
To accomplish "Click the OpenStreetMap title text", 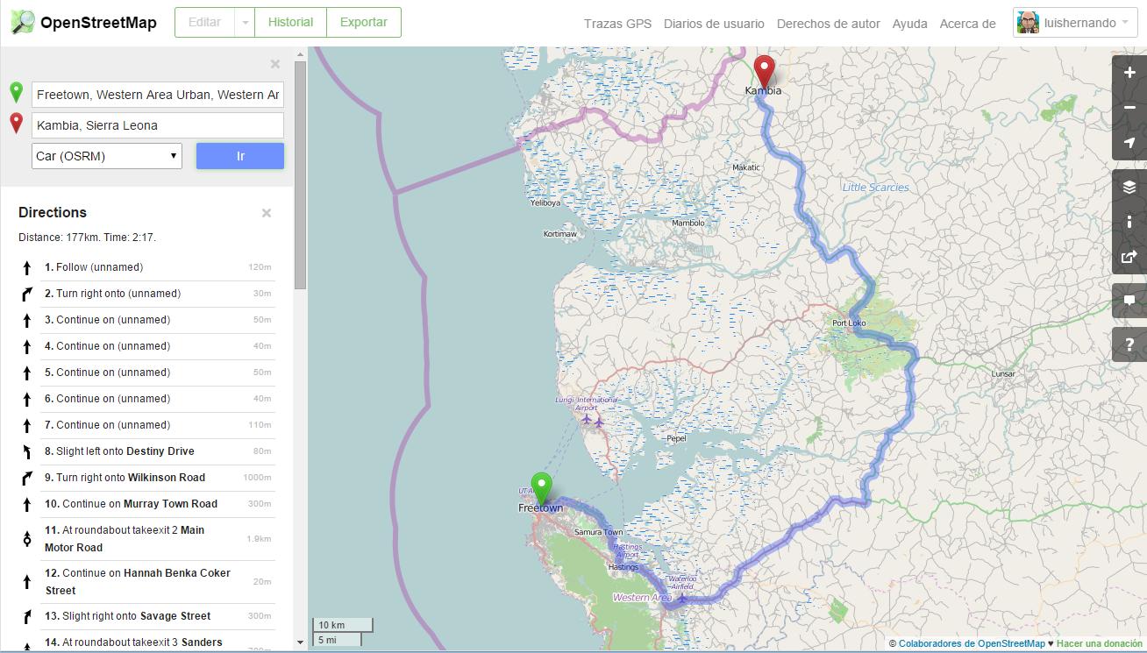I will pos(98,23).
